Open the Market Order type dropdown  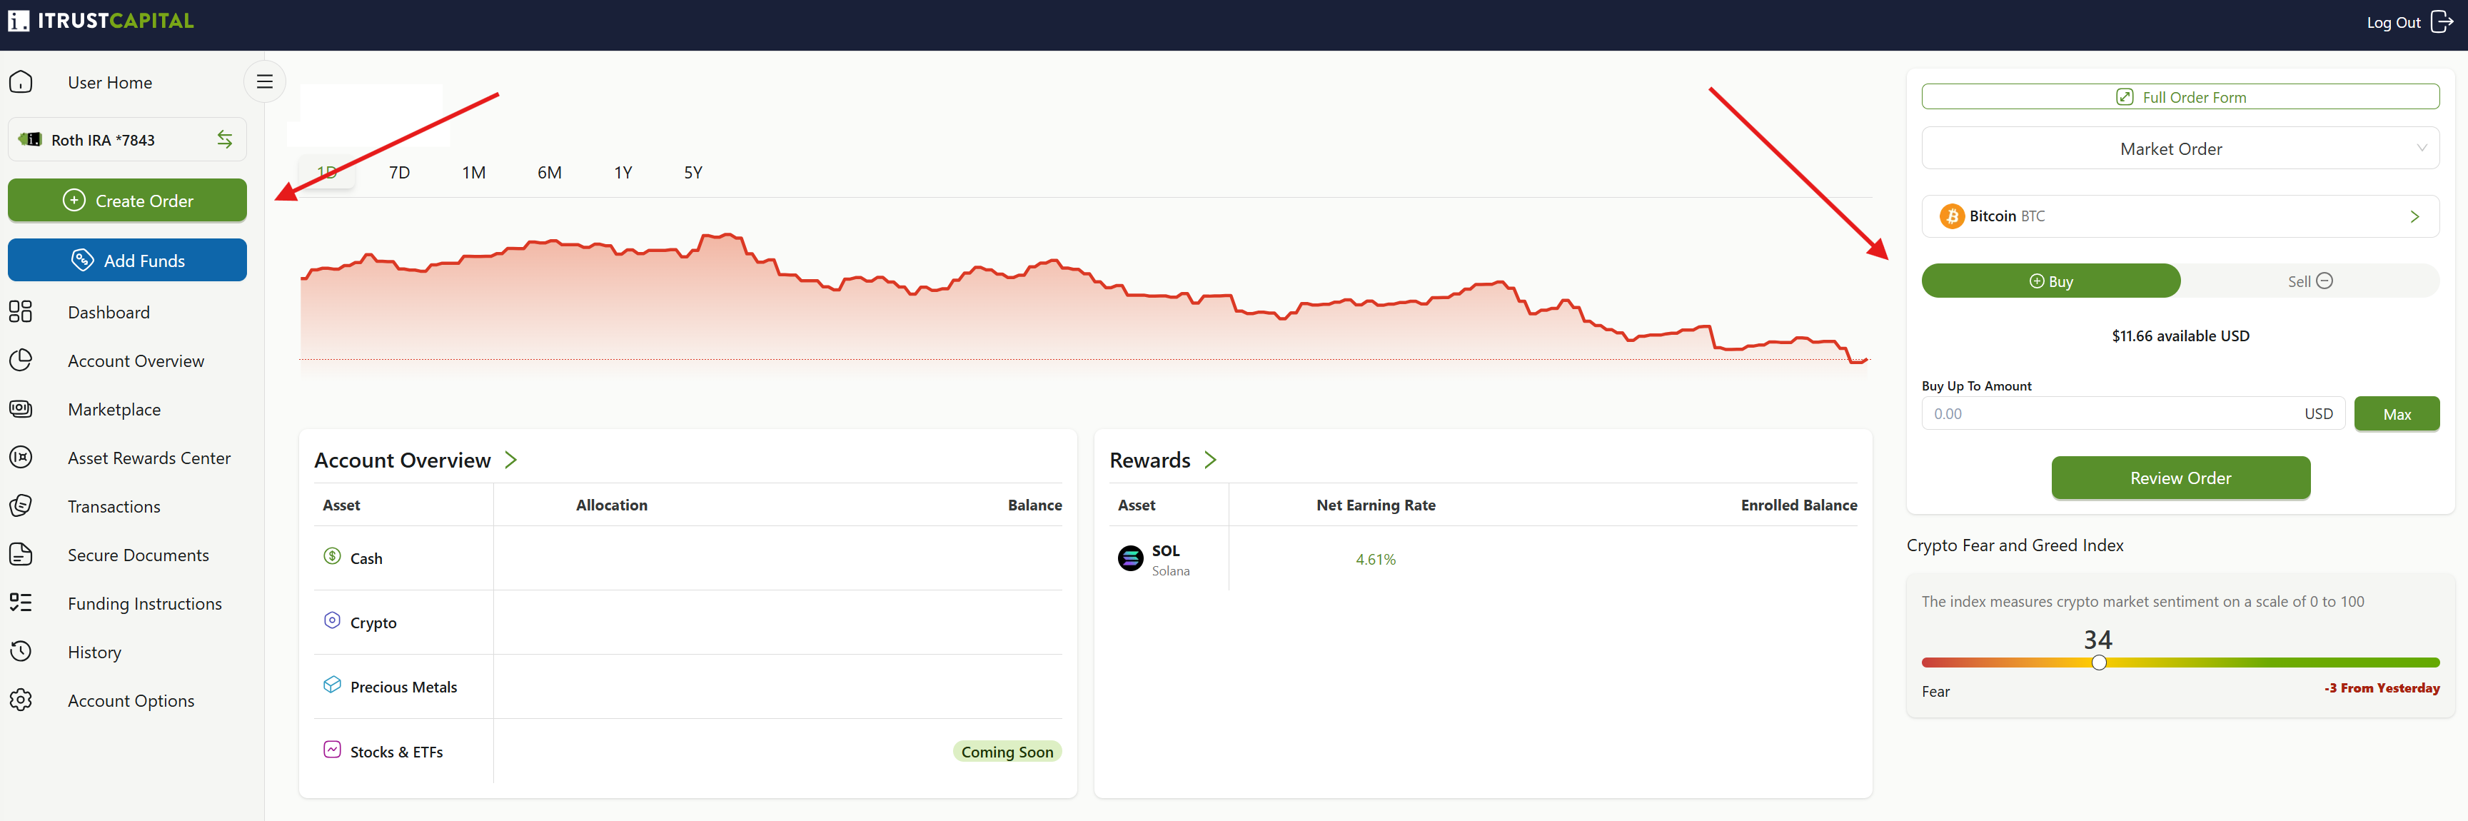[2180, 148]
